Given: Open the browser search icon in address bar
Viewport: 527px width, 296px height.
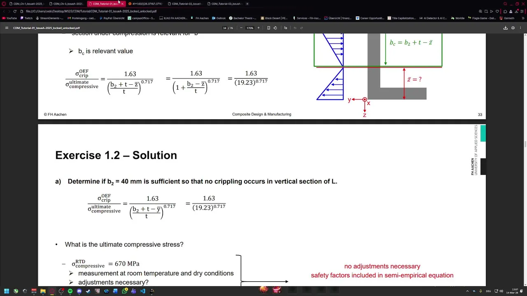Looking at the screenshot, I should tap(480, 12).
